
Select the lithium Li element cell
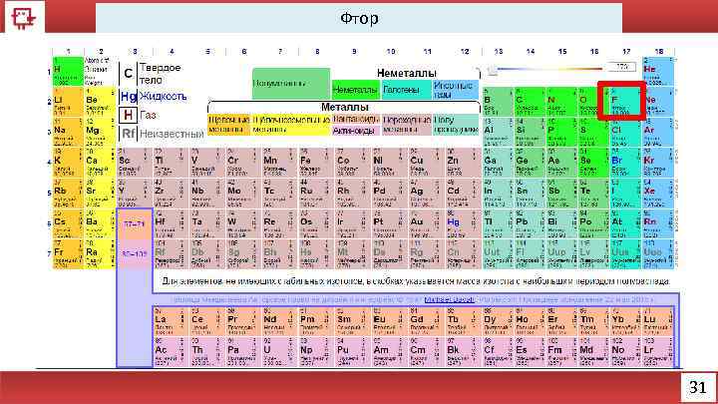(x=68, y=102)
